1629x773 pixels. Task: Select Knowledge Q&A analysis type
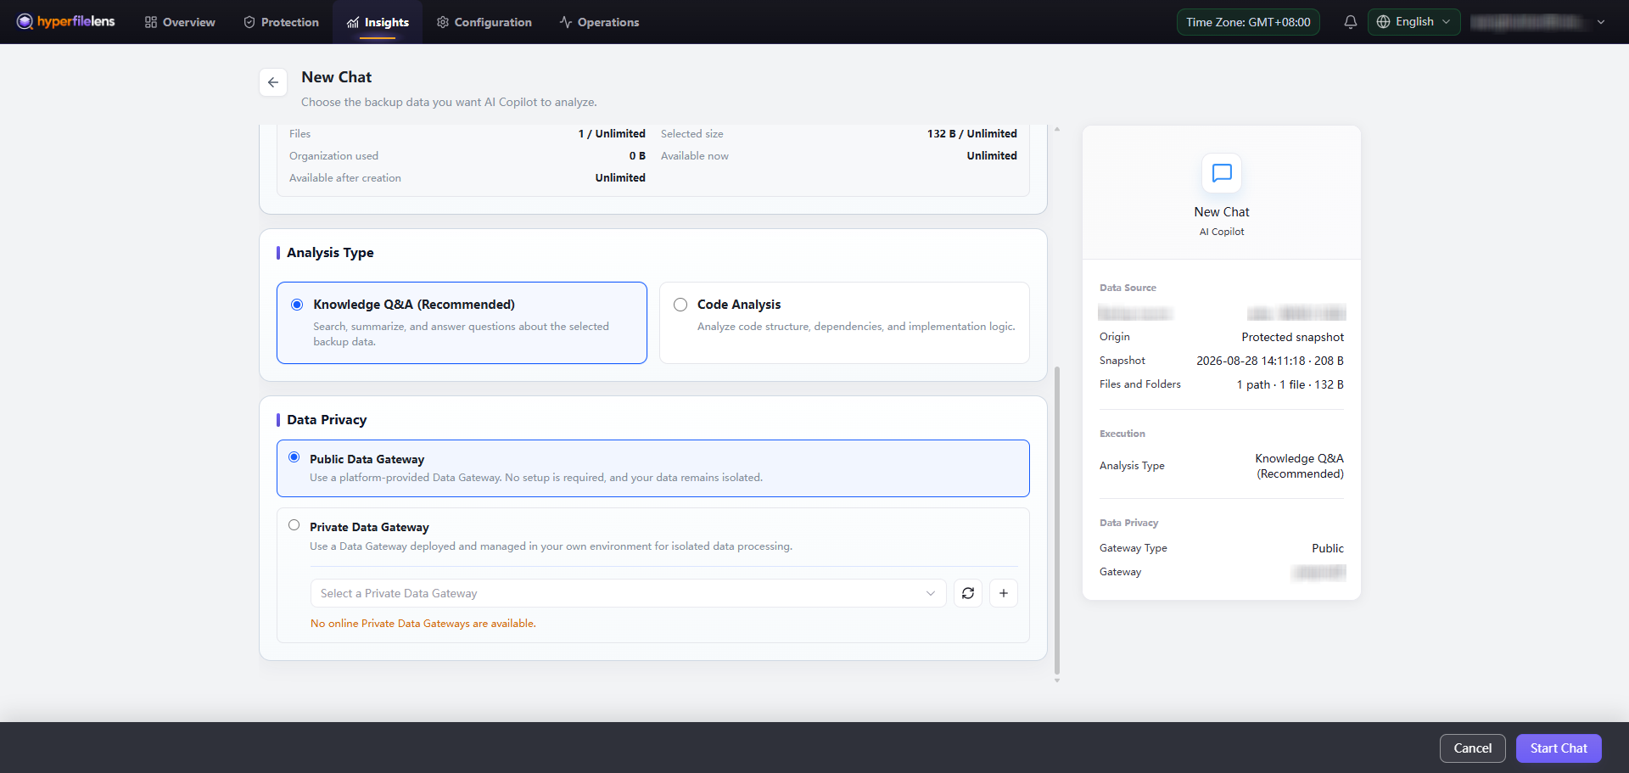point(462,322)
